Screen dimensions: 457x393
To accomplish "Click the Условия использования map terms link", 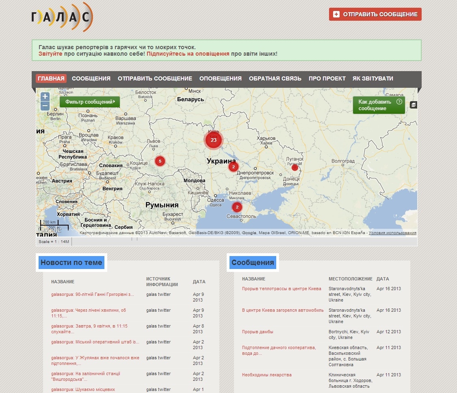I will [392, 233].
